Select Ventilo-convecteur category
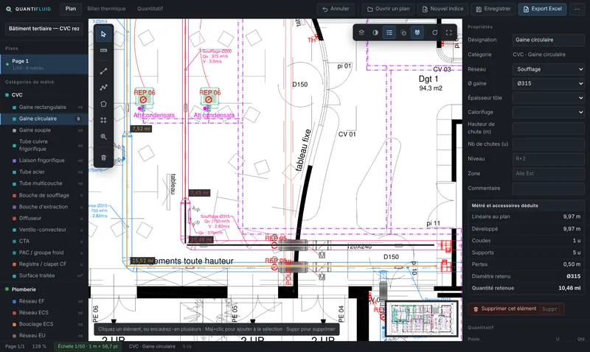Screen dimensions: 590x352 point(44,230)
